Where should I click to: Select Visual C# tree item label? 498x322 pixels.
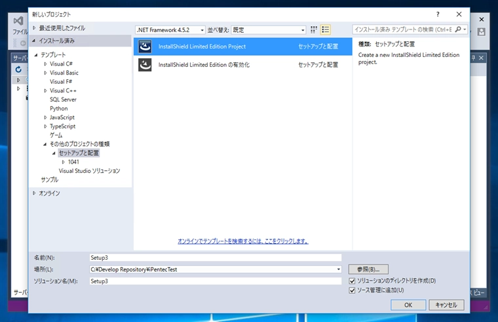(x=61, y=63)
